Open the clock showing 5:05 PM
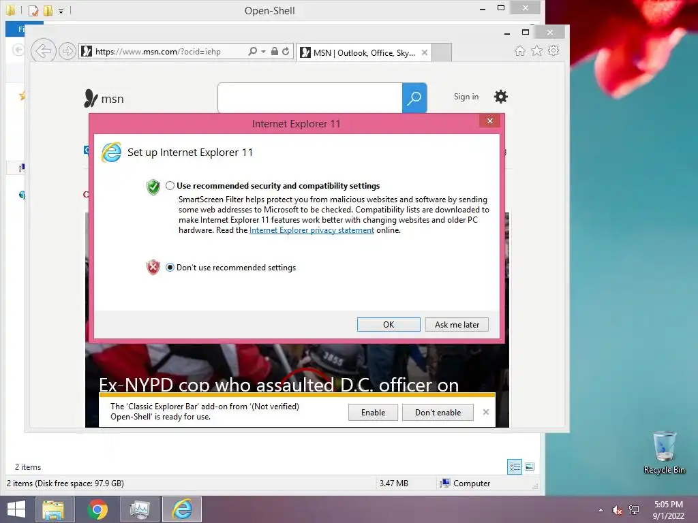 coord(668,510)
